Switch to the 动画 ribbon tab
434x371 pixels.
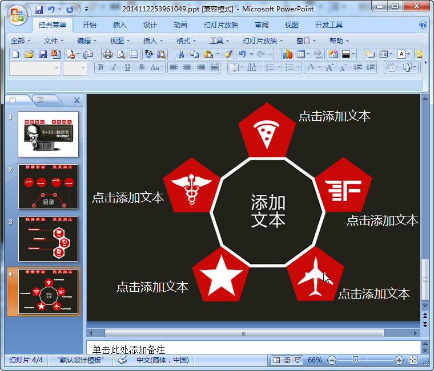180,25
